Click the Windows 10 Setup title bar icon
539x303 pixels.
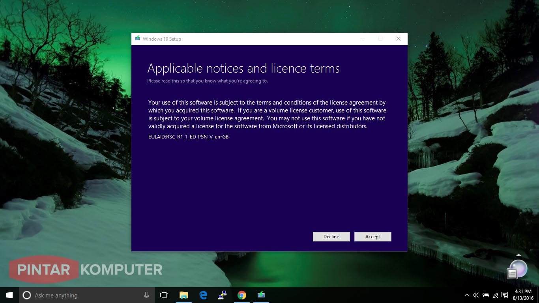coord(137,39)
